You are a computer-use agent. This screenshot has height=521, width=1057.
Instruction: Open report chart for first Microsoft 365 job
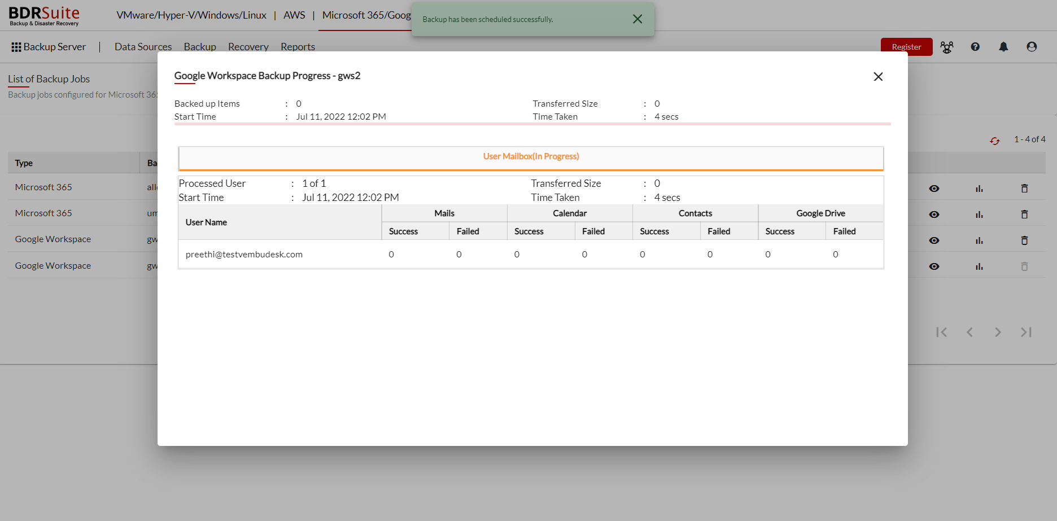click(979, 189)
